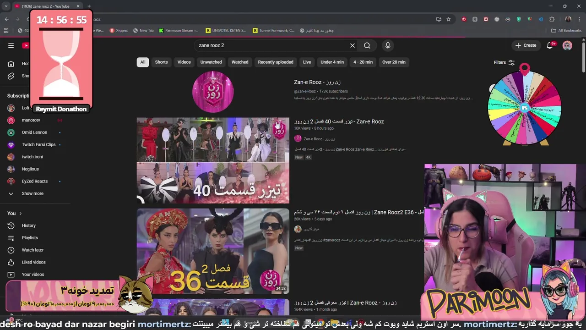Close the zane rooz 2 YouTube tab
The image size is (586, 330).
(78, 6)
